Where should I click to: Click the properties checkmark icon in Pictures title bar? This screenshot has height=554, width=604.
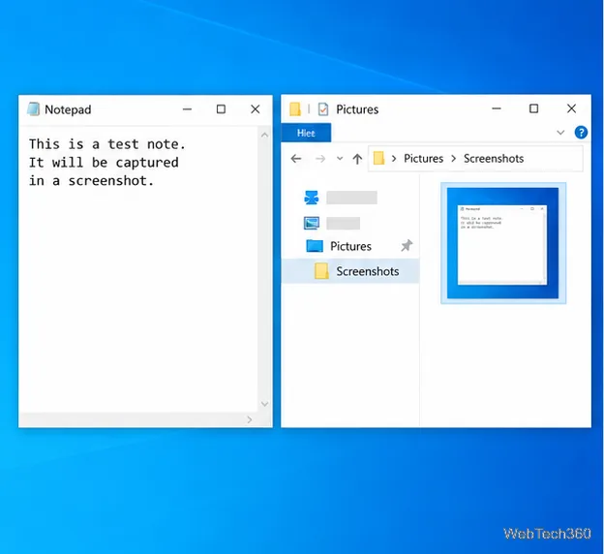(x=323, y=109)
